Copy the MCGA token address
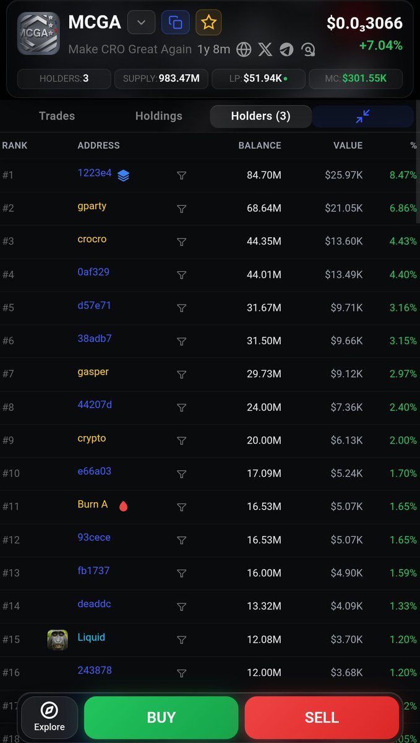 (176, 23)
